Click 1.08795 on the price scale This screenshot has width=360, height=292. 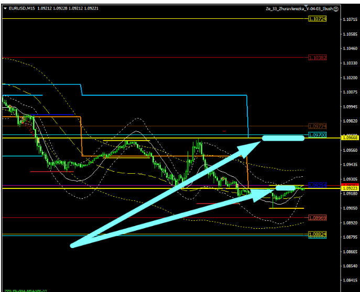pos(350,237)
